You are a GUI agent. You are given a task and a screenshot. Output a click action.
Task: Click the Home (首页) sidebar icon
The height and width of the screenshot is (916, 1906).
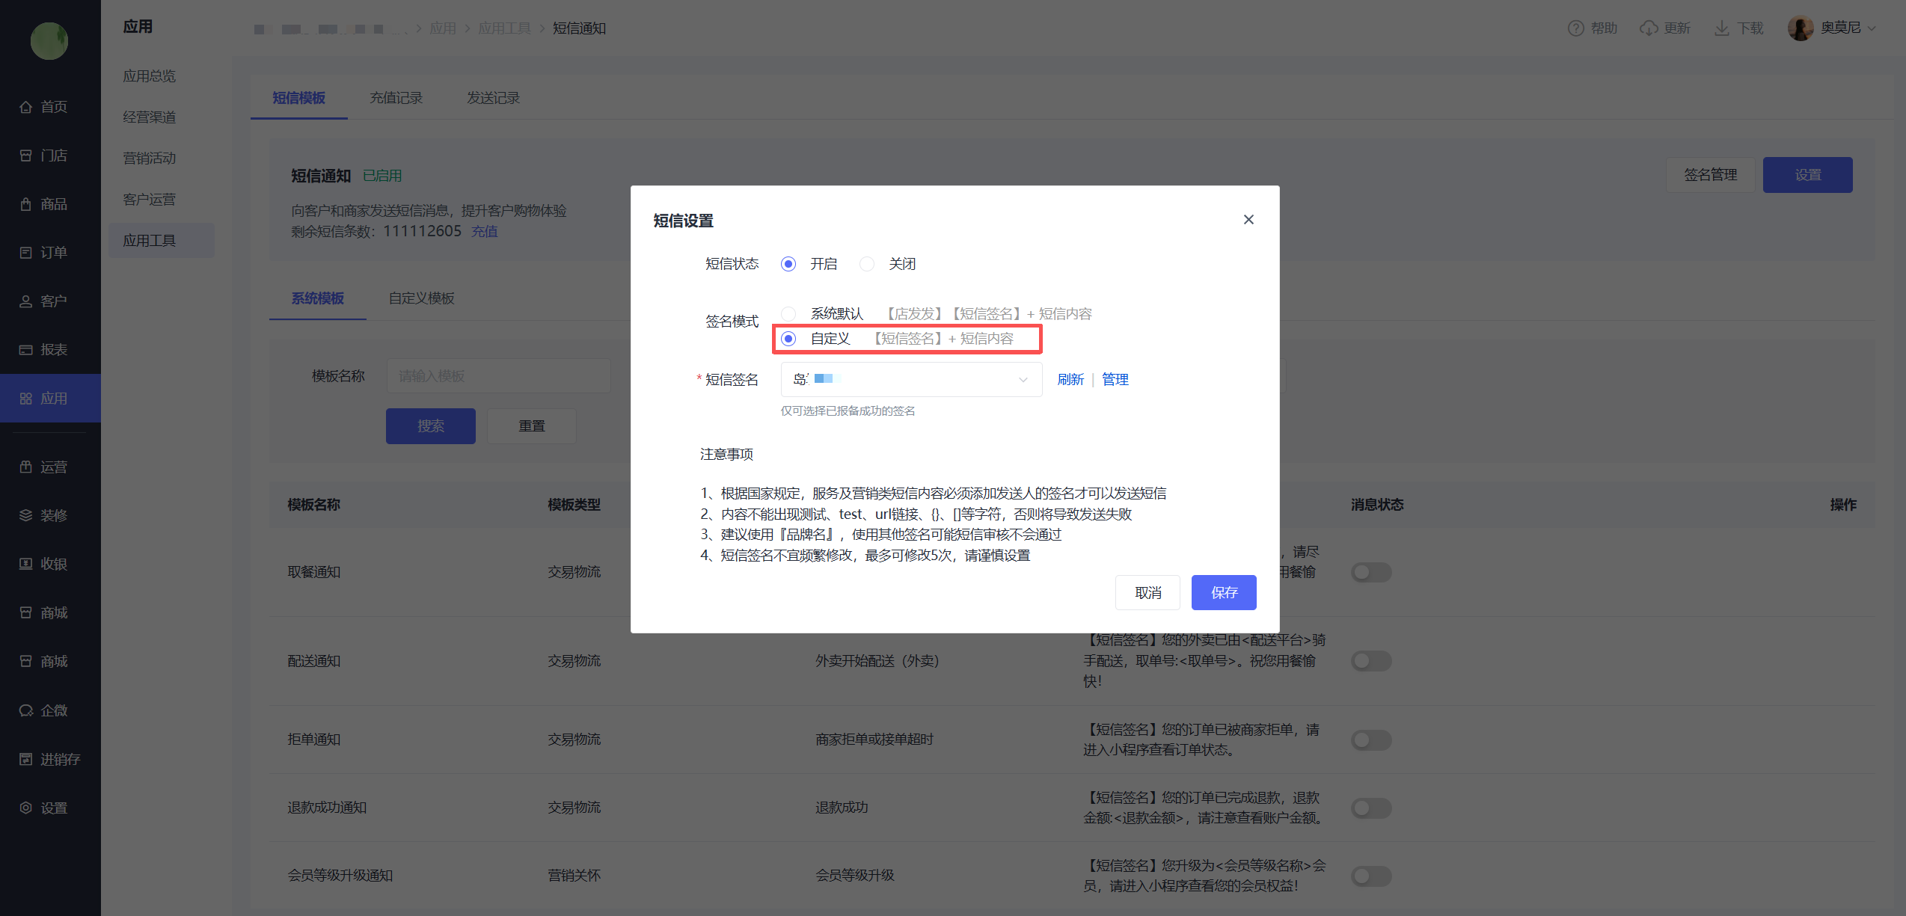(26, 107)
